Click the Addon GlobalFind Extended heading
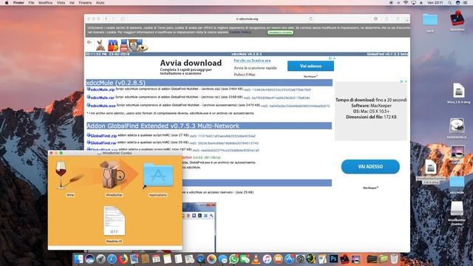The width and height of the screenshot is (473, 266). tap(163, 126)
